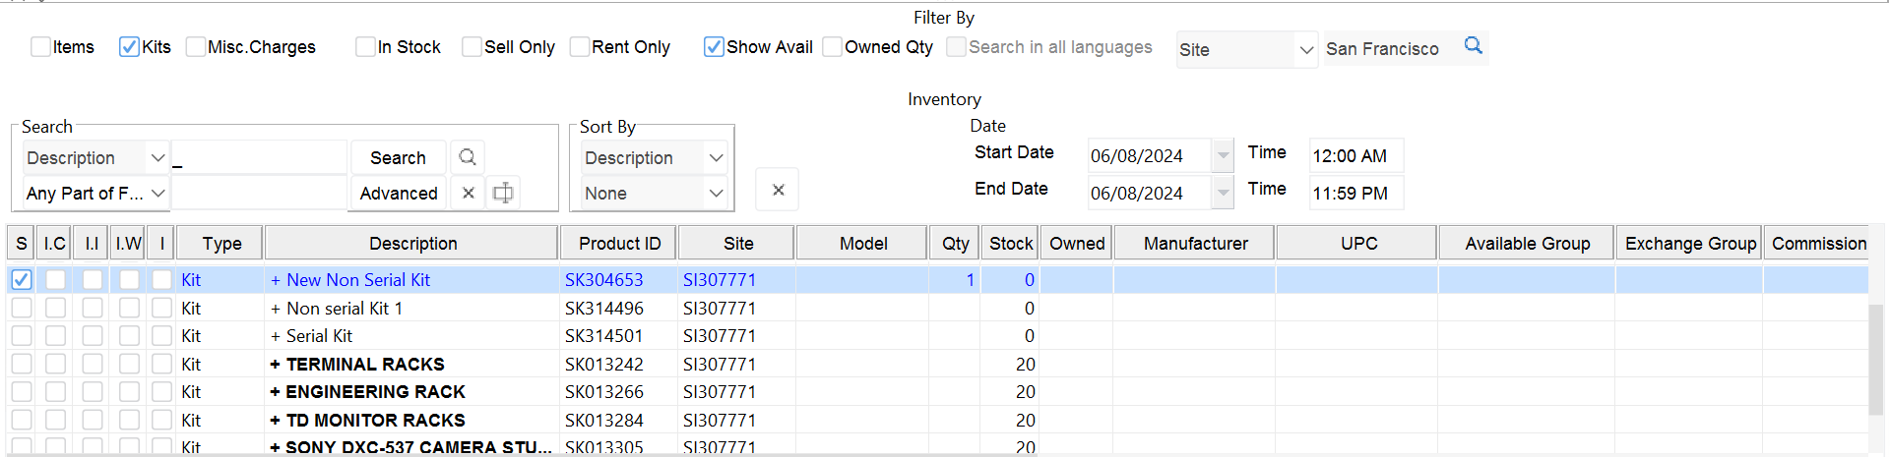Viewport: 1890px width, 457px height.
Task: Enable the Items filter checkbox
Action: click(x=40, y=47)
